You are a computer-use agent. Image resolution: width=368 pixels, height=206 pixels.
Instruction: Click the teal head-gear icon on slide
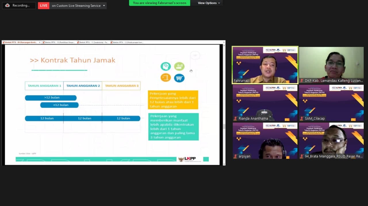(166, 66)
